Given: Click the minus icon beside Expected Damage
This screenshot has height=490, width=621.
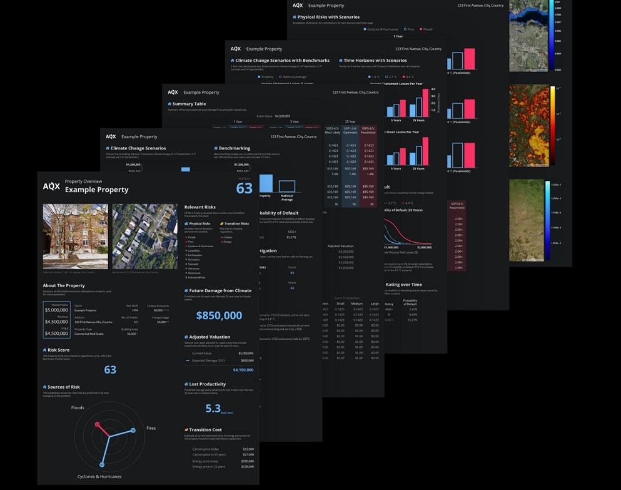Looking at the screenshot, I should [188, 360].
